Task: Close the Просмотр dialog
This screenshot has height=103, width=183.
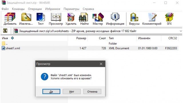Action: coord(101,64)
